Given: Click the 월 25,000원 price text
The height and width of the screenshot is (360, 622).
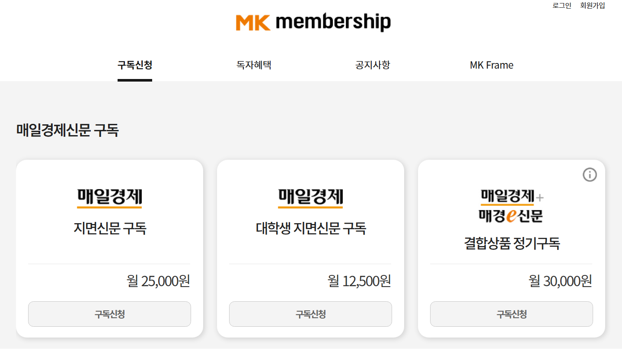Looking at the screenshot, I should click(157, 281).
